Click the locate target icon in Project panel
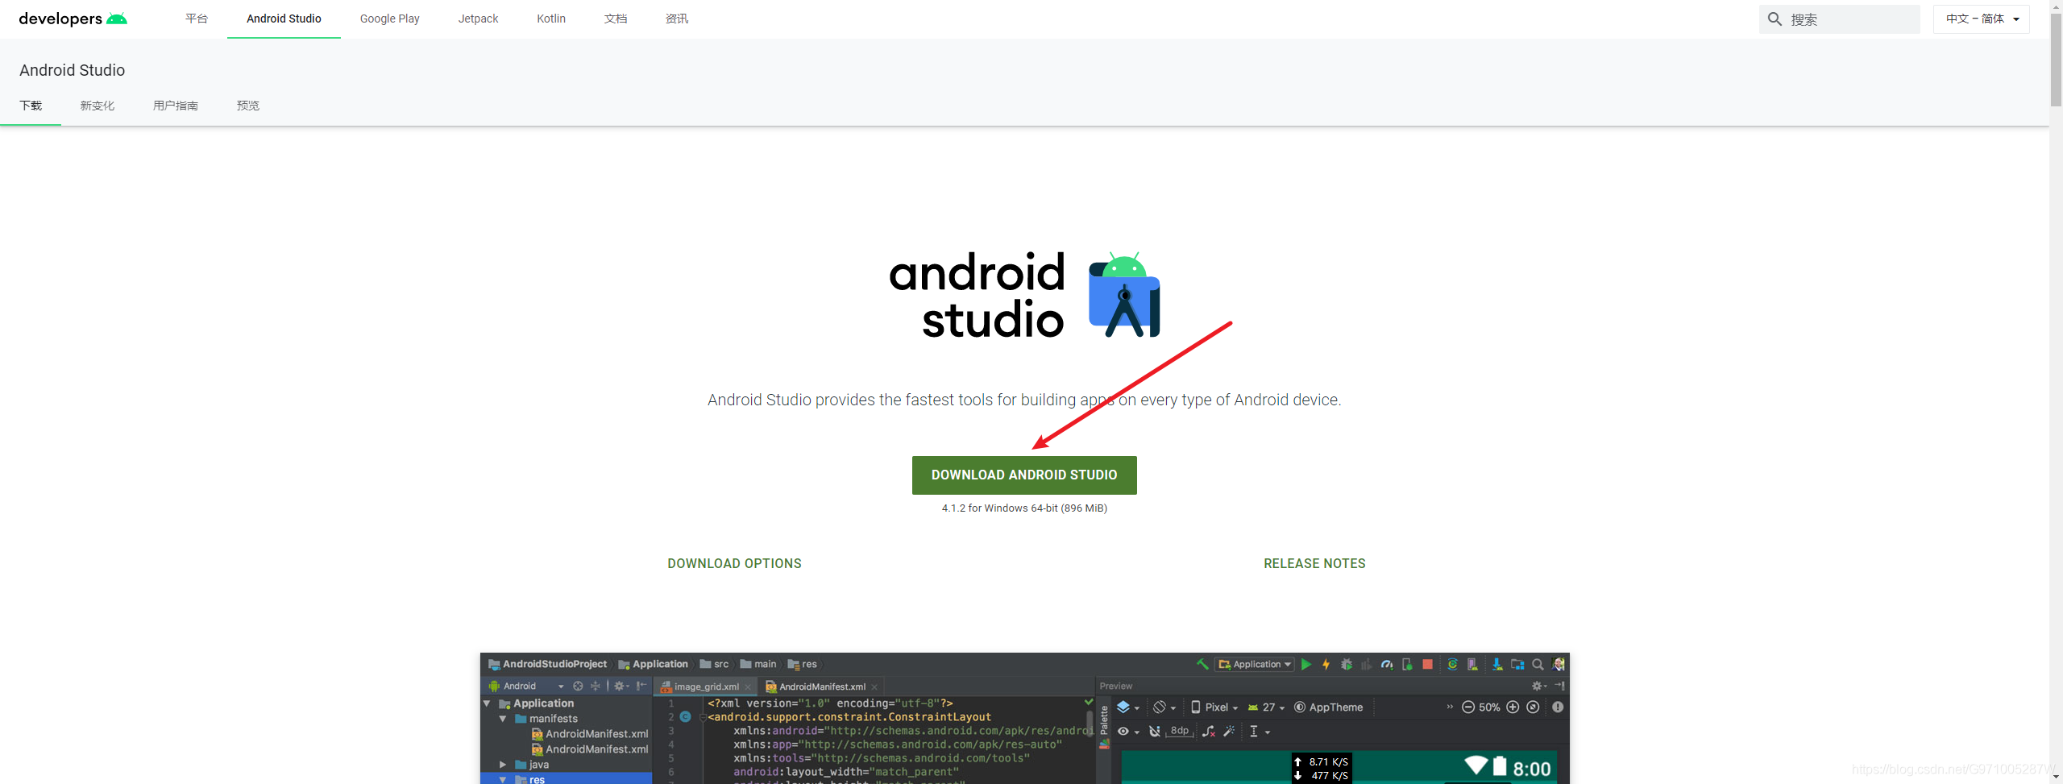 (x=578, y=686)
